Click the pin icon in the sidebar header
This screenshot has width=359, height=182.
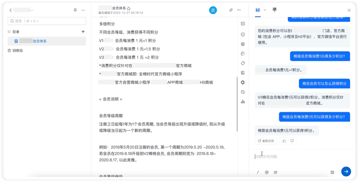pyautogui.click(x=75, y=10)
